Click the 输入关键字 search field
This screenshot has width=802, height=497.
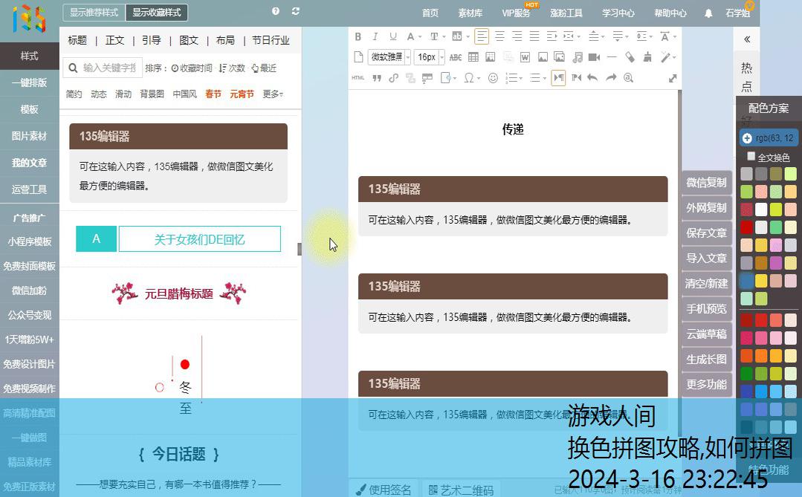pyautogui.click(x=103, y=68)
